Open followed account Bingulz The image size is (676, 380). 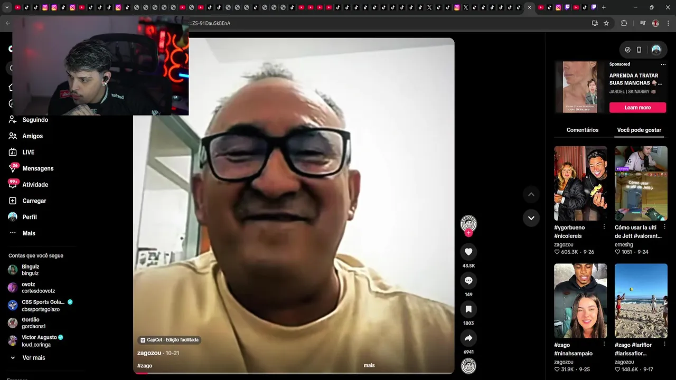[x=30, y=270]
